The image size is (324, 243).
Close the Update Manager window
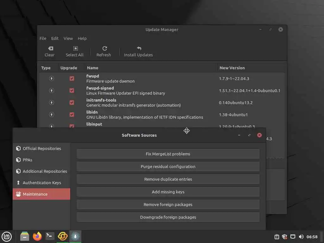click(x=280, y=29)
